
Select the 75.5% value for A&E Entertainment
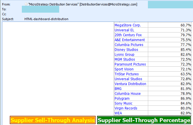(186, 40)
